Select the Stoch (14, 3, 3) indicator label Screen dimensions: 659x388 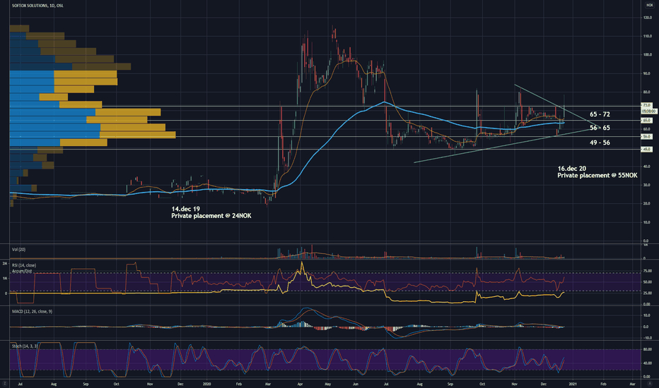coord(25,346)
